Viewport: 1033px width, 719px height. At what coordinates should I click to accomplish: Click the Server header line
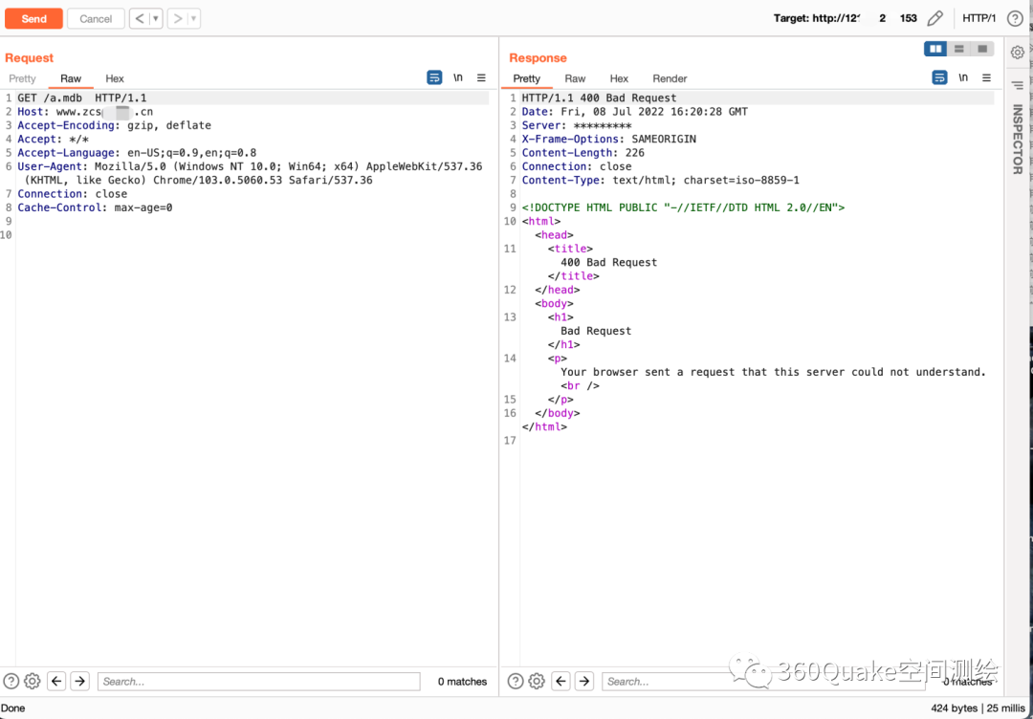[x=577, y=125]
